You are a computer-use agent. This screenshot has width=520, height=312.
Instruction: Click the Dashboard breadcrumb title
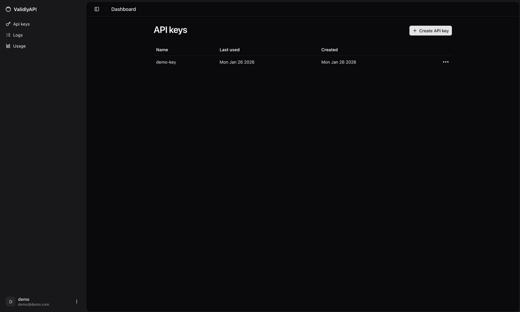[123, 9]
